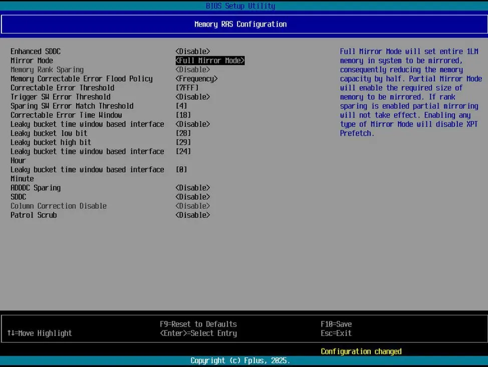The height and width of the screenshot is (367, 488).
Task: Open the Patrol Scrub options
Action: (x=192, y=215)
